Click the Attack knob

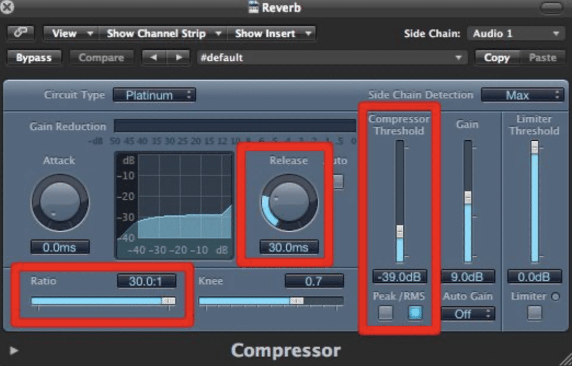(x=60, y=203)
